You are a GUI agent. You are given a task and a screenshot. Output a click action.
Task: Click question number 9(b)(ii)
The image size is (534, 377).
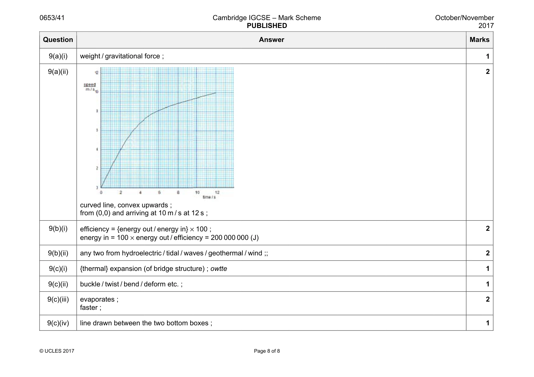click(x=58, y=253)
